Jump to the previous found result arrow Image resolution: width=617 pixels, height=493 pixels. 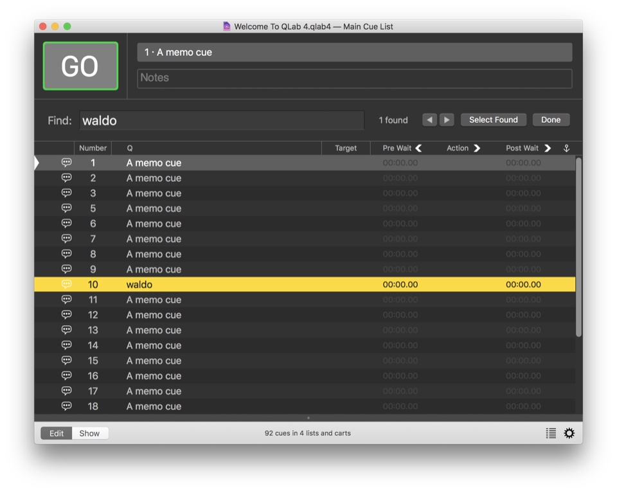429,120
